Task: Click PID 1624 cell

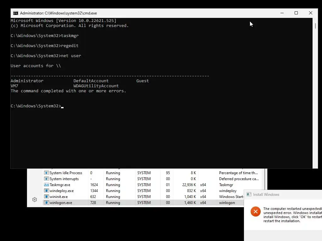Action: coord(94,185)
